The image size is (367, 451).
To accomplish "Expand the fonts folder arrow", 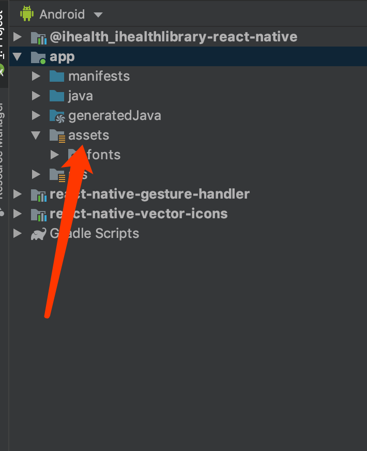I will click(x=55, y=155).
